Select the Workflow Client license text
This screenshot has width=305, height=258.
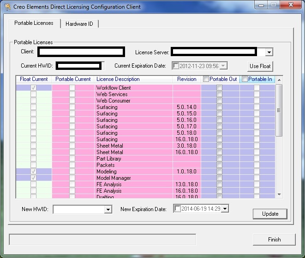click(x=114, y=88)
